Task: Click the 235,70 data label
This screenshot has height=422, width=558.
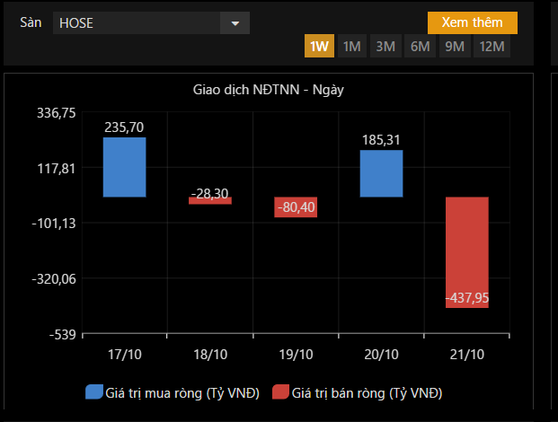Action: [x=124, y=128]
